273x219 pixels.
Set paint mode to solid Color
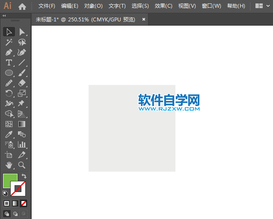(6, 203)
